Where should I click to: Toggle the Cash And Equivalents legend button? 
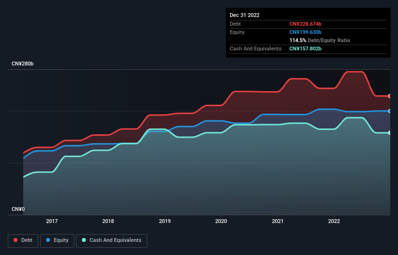point(111,240)
